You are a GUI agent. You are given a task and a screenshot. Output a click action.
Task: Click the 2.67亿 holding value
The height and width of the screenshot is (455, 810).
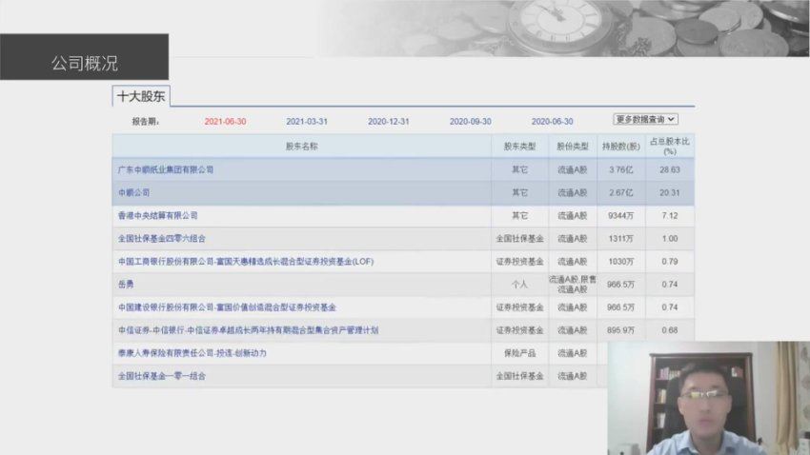(621, 192)
